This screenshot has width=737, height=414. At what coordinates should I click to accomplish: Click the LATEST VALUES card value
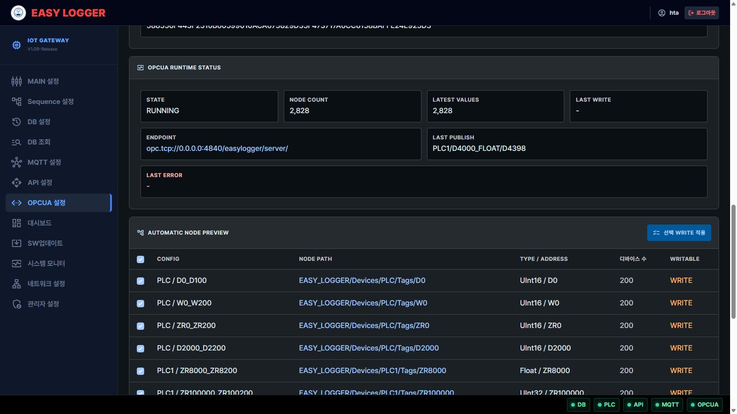[443, 111]
